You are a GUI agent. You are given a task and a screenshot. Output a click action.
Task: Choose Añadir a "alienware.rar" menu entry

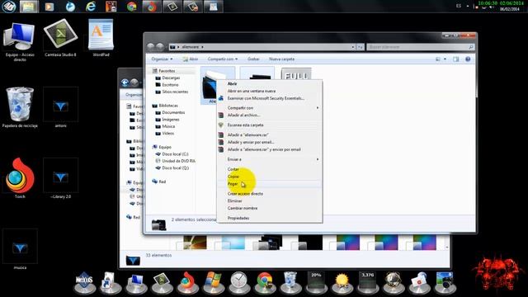coord(247,135)
